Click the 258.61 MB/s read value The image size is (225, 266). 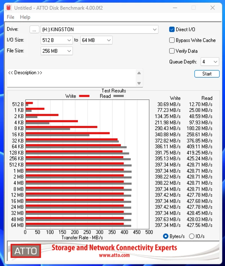tap(199, 134)
